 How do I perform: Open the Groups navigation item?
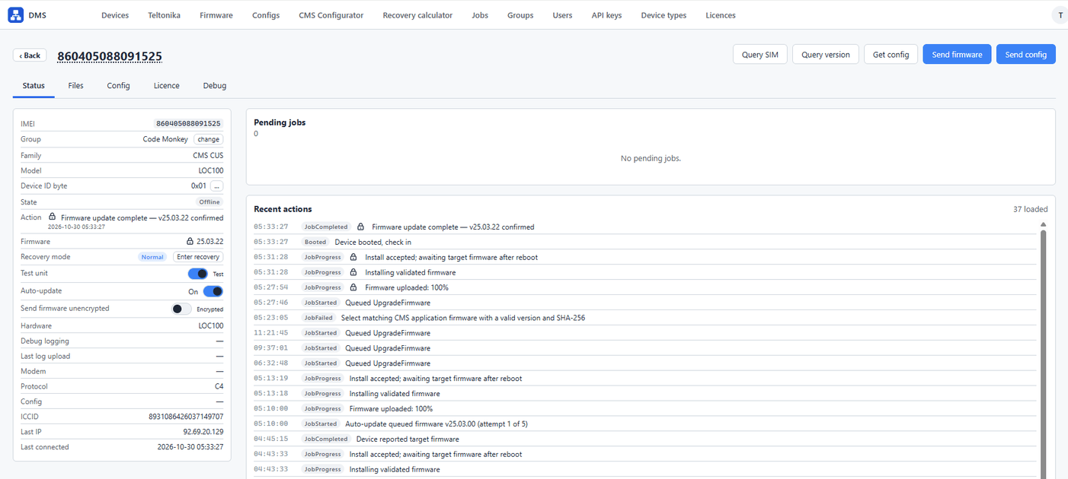520,15
